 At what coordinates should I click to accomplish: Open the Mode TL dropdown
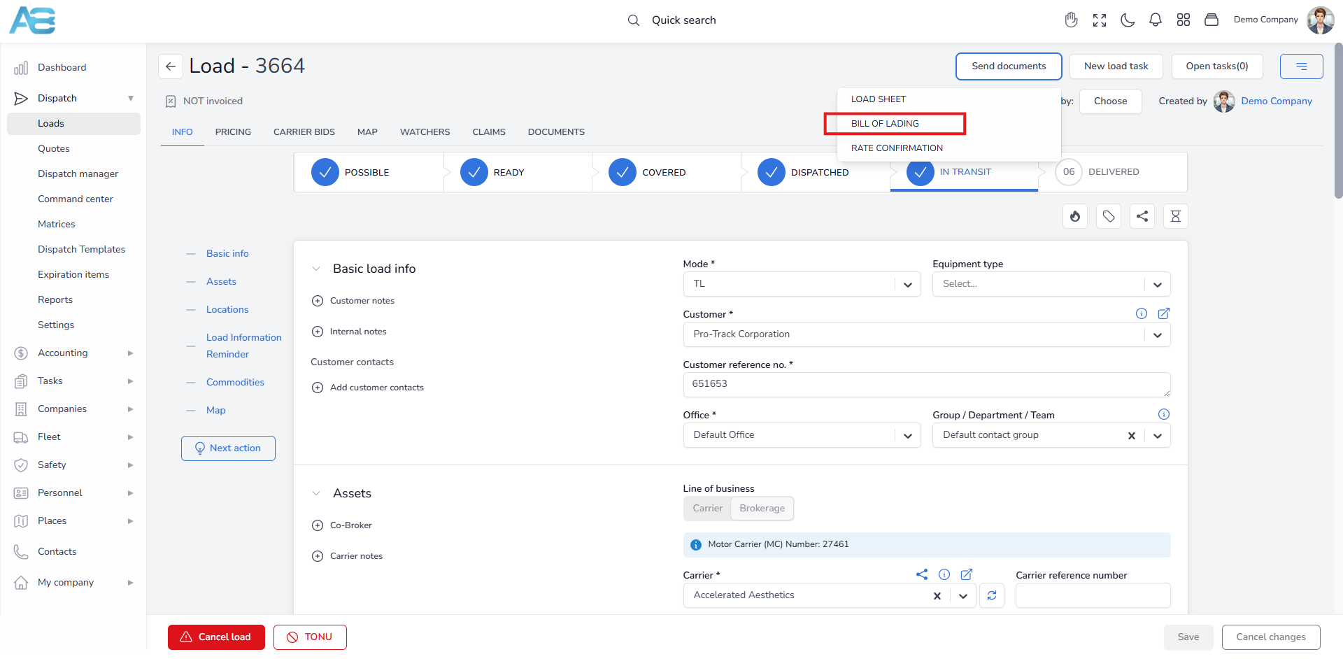coord(802,284)
